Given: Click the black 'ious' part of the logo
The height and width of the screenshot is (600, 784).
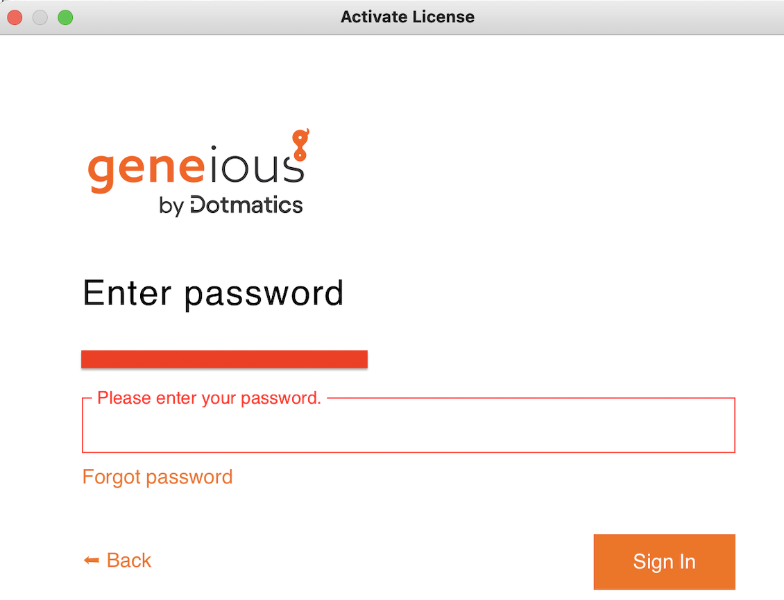Looking at the screenshot, I should 257,165.
